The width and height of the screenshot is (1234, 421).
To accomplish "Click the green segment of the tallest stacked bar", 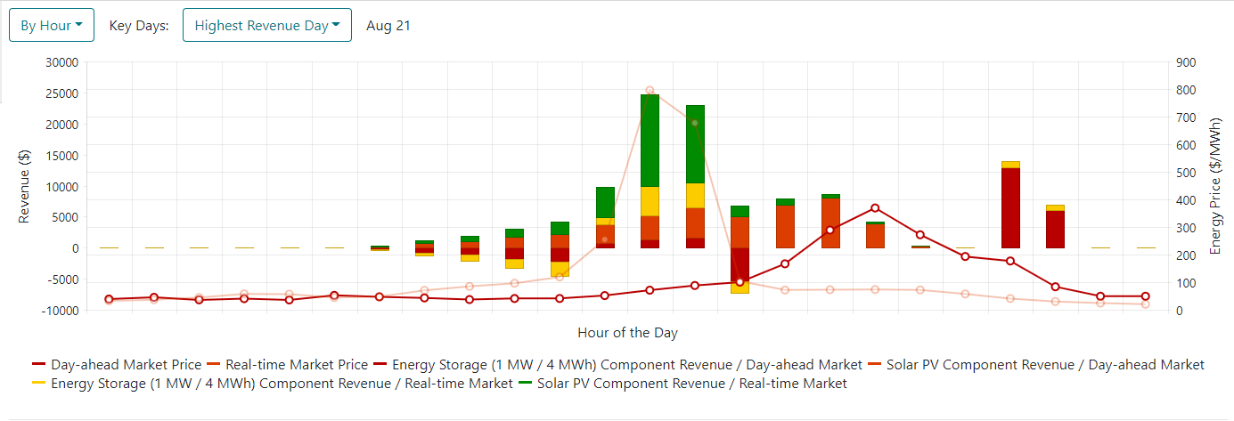I will (x=649, y=140).
